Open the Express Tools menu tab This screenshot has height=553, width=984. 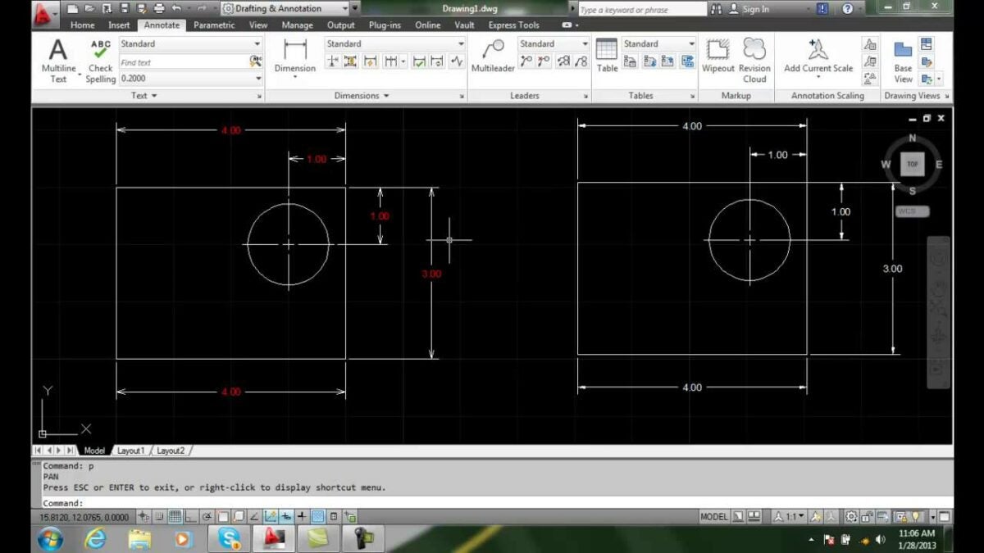tap(513, 25)
